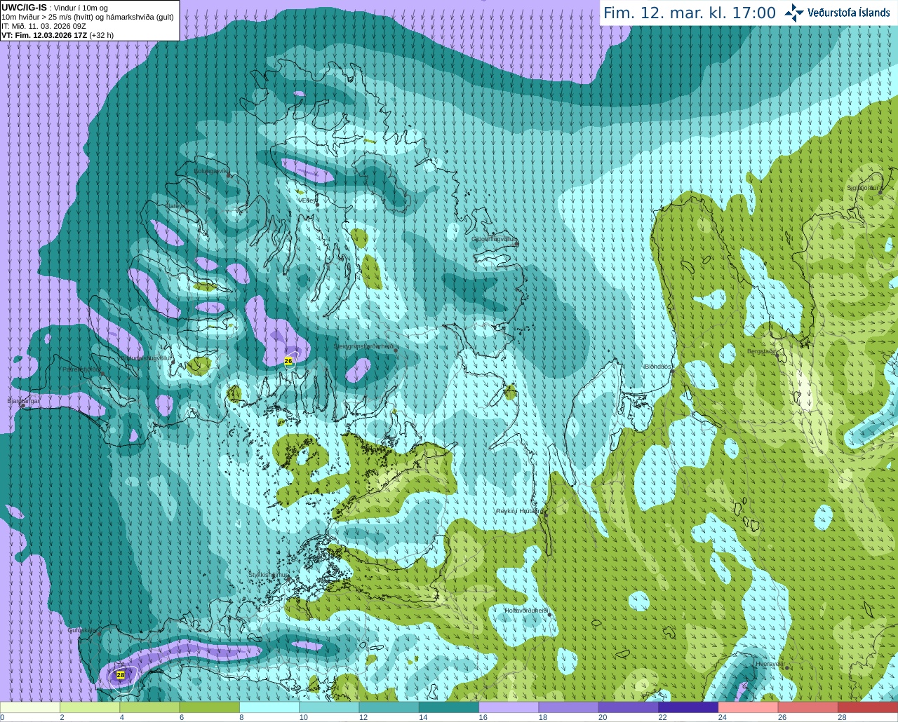Click the Siglufjörður label text
The width and height of the screenshot is (898, 722).
click(864, 188)
